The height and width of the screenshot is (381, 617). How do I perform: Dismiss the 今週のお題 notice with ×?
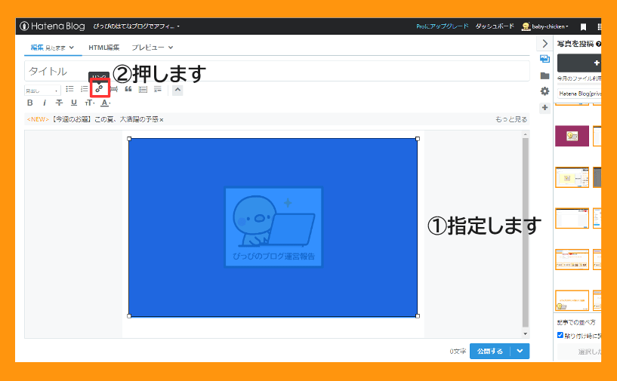(162, 119)
